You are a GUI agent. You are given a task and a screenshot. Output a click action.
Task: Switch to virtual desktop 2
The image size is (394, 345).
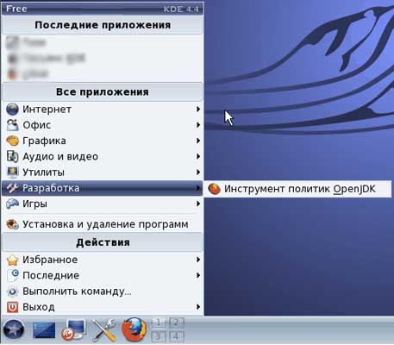[x=176, y=323]
